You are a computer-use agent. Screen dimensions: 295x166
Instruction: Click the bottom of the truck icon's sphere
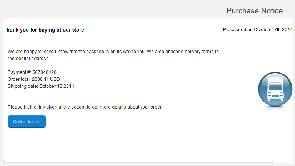(275, 104)
